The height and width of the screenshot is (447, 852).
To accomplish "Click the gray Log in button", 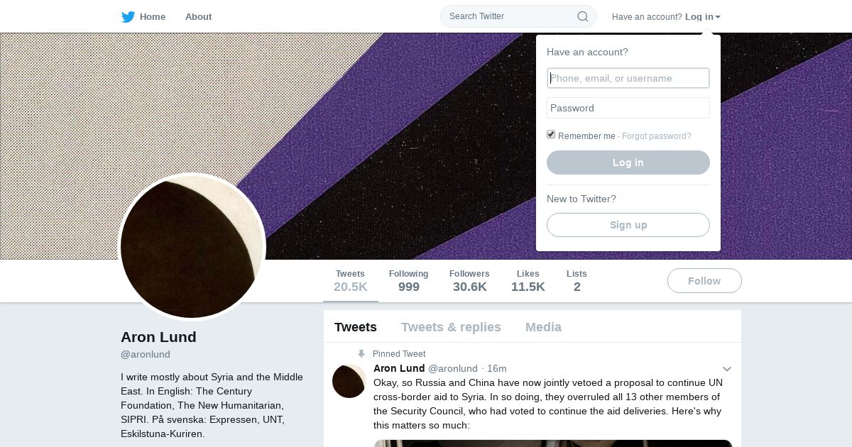I will tap(628, 162).
